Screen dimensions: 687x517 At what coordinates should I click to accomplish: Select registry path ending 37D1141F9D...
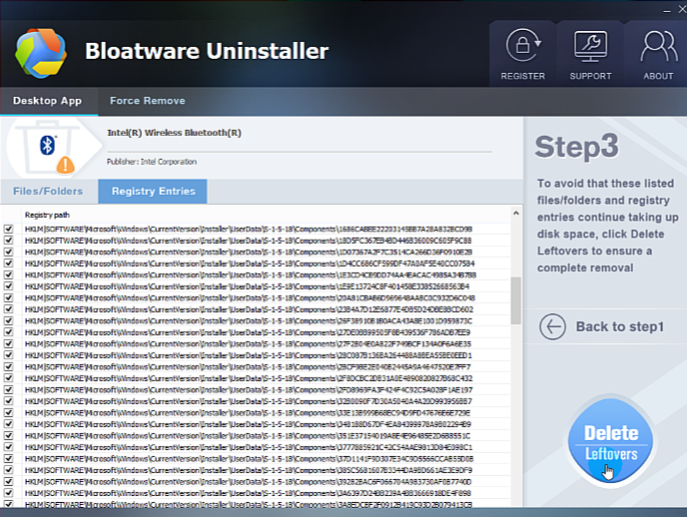[249, 459]
